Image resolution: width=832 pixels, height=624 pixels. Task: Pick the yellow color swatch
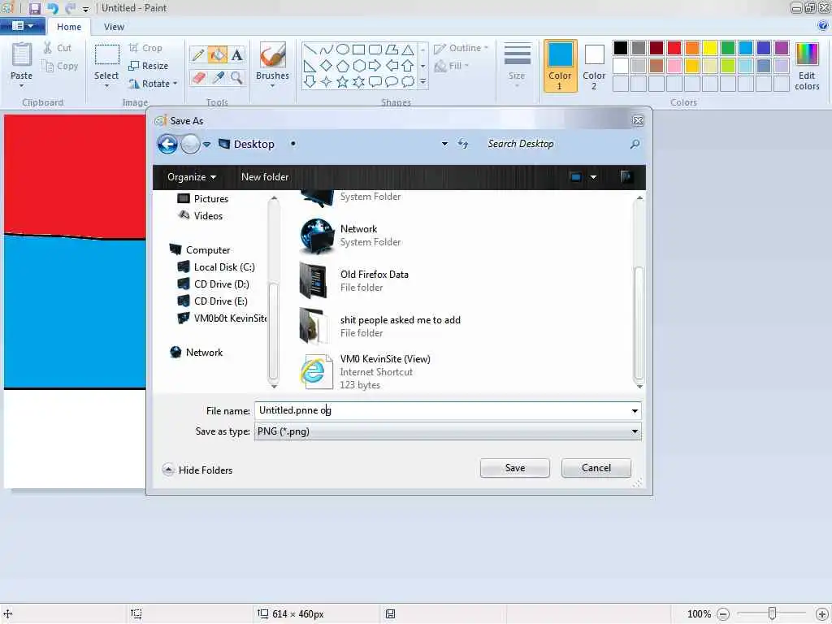coord(710,48)
